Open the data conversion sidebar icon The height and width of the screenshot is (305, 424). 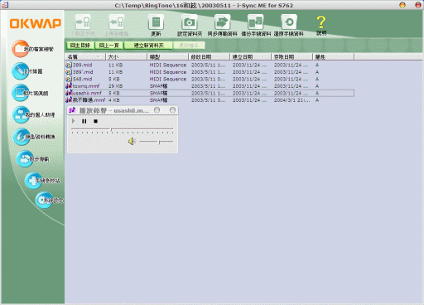(x=22, y=137)
